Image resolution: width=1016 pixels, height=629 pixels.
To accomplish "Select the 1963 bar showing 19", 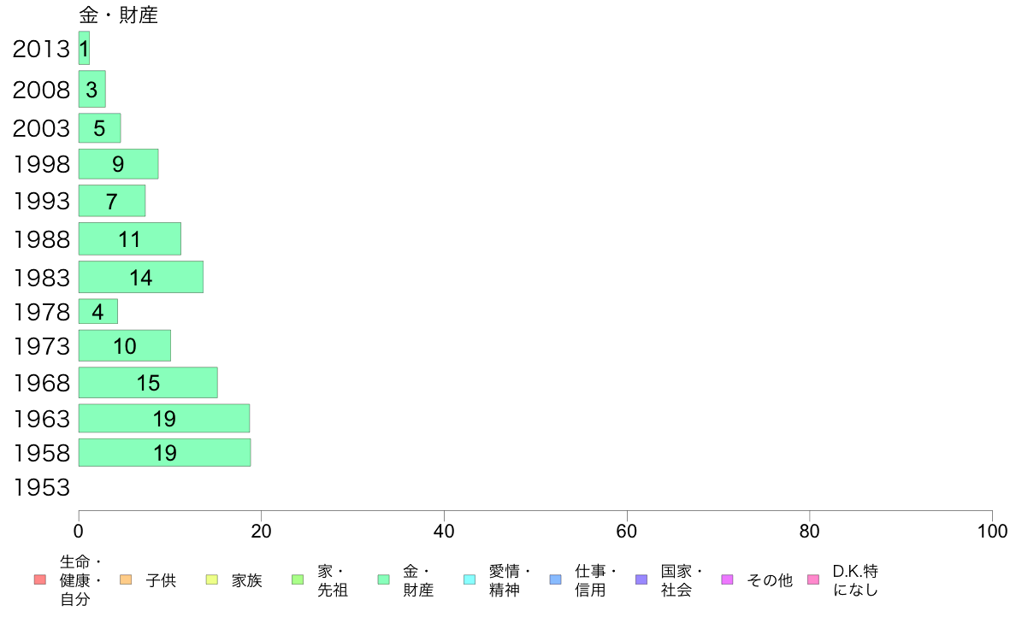I will pos(164,419).
